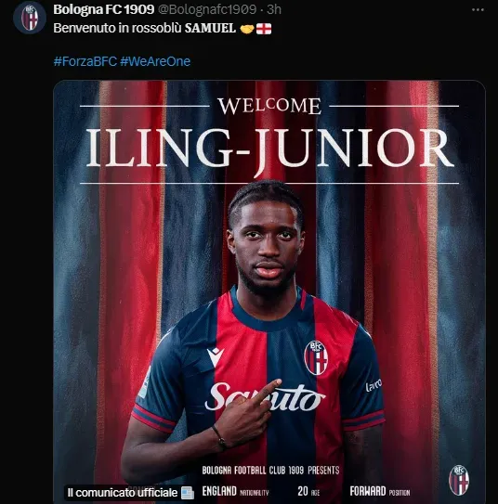Open the ILING-JUNIOR welcome image

269,291
